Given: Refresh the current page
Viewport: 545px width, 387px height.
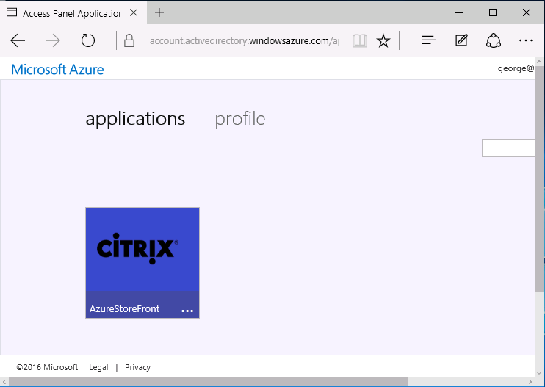Looking at the screenshot, I should click(x=88, y=40).
